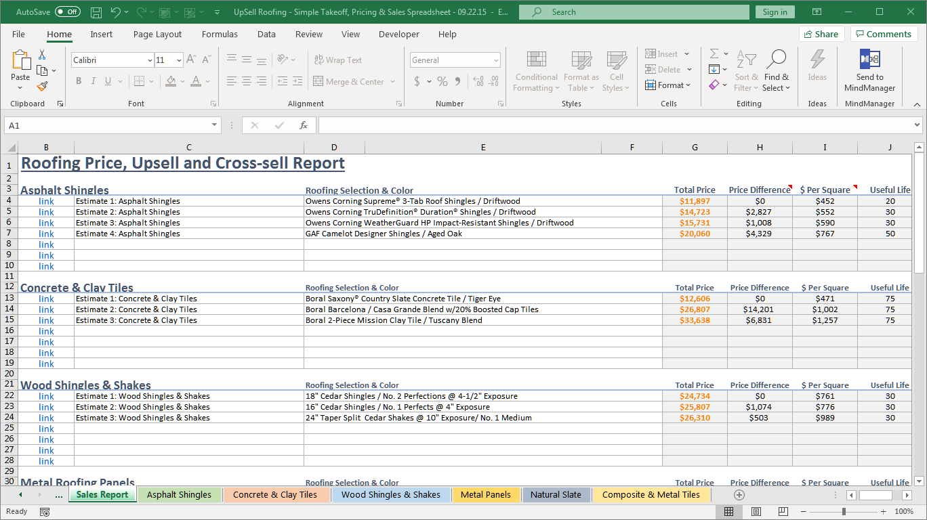Switch to the Developer tab

(399, 35)
